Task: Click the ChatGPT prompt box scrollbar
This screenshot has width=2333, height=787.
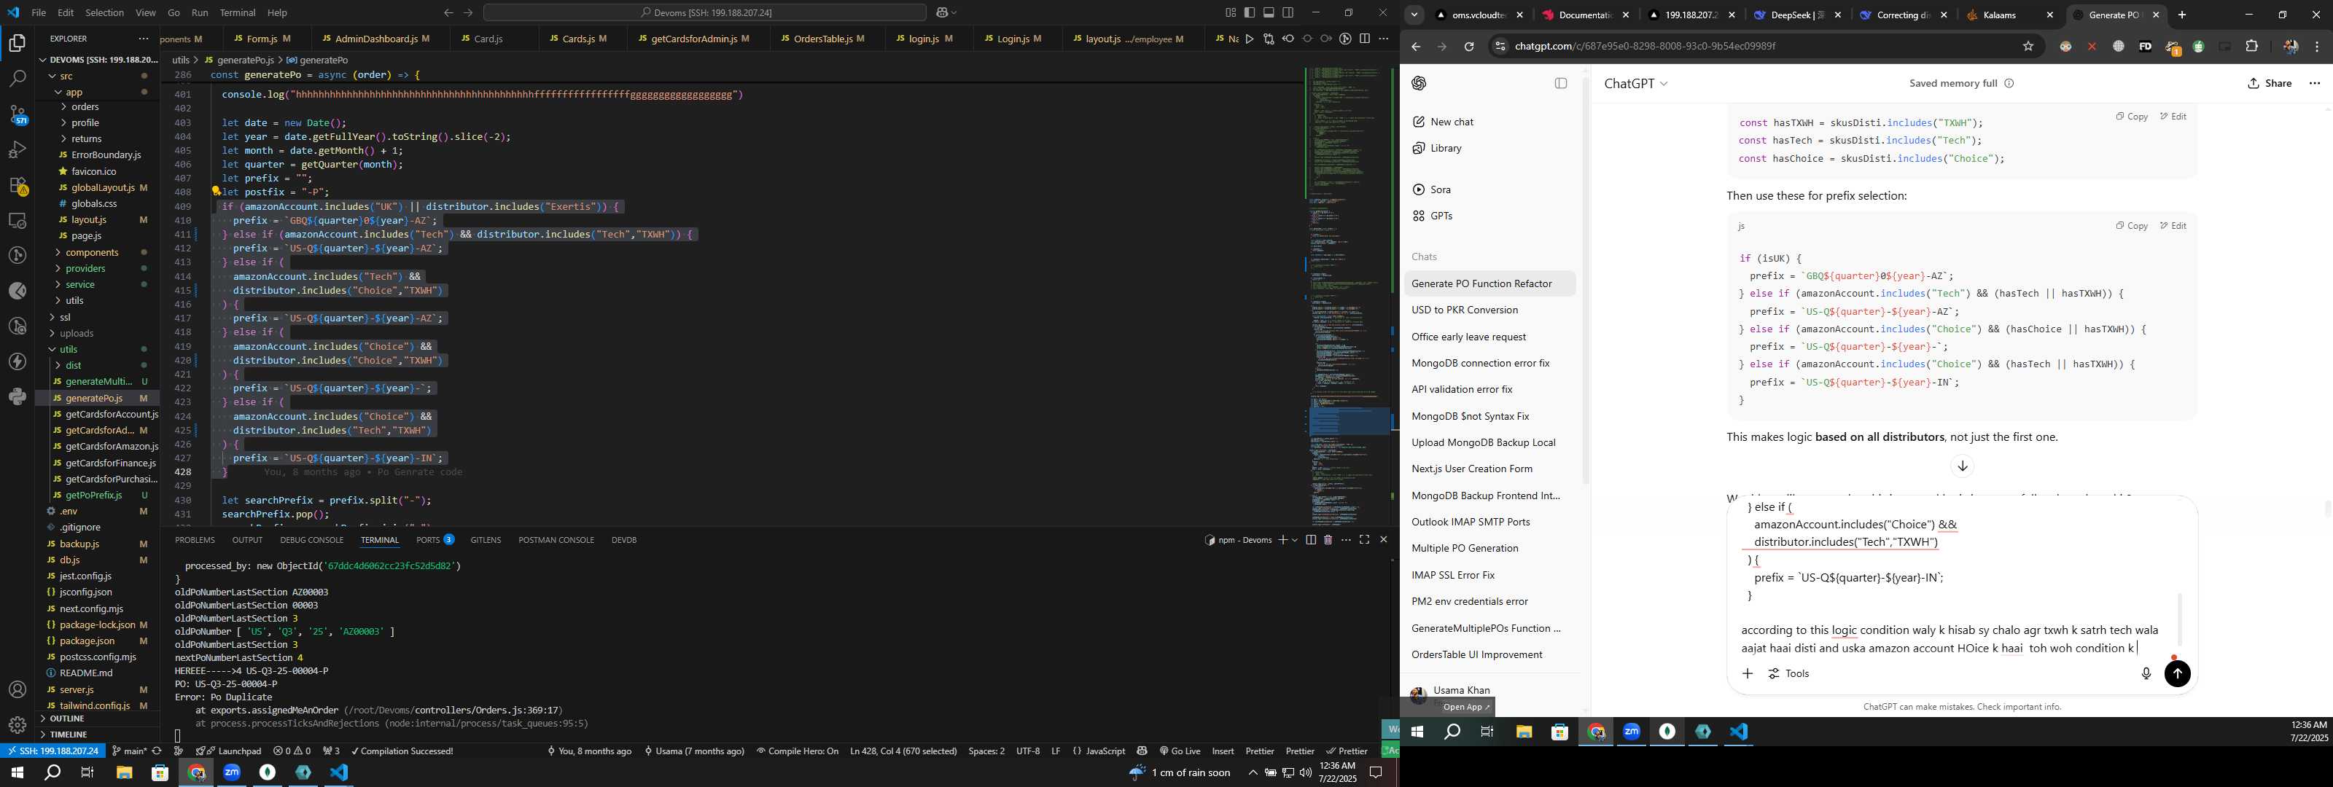Action: pyautogui.click(x=2179, y=619)
